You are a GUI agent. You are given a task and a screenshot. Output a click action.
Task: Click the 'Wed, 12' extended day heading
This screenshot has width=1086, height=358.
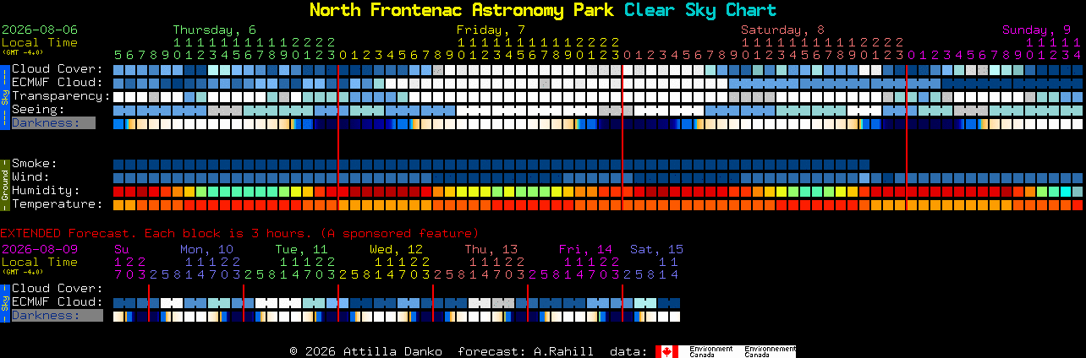pos(396,249)
